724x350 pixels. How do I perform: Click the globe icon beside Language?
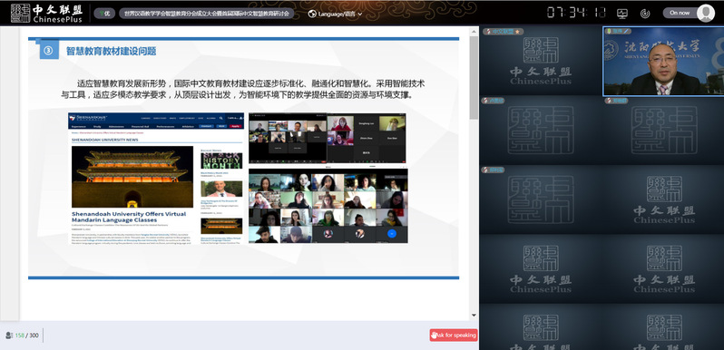coord(312,14)
